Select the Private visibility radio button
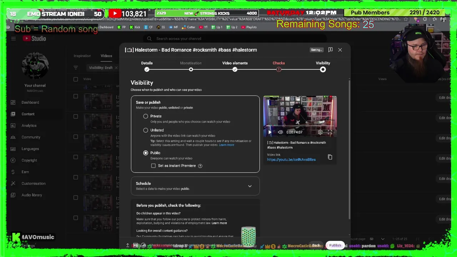 tap(146, 116)
